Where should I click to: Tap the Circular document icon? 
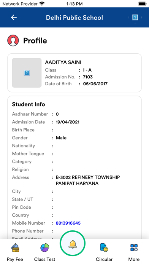(104, 248)
